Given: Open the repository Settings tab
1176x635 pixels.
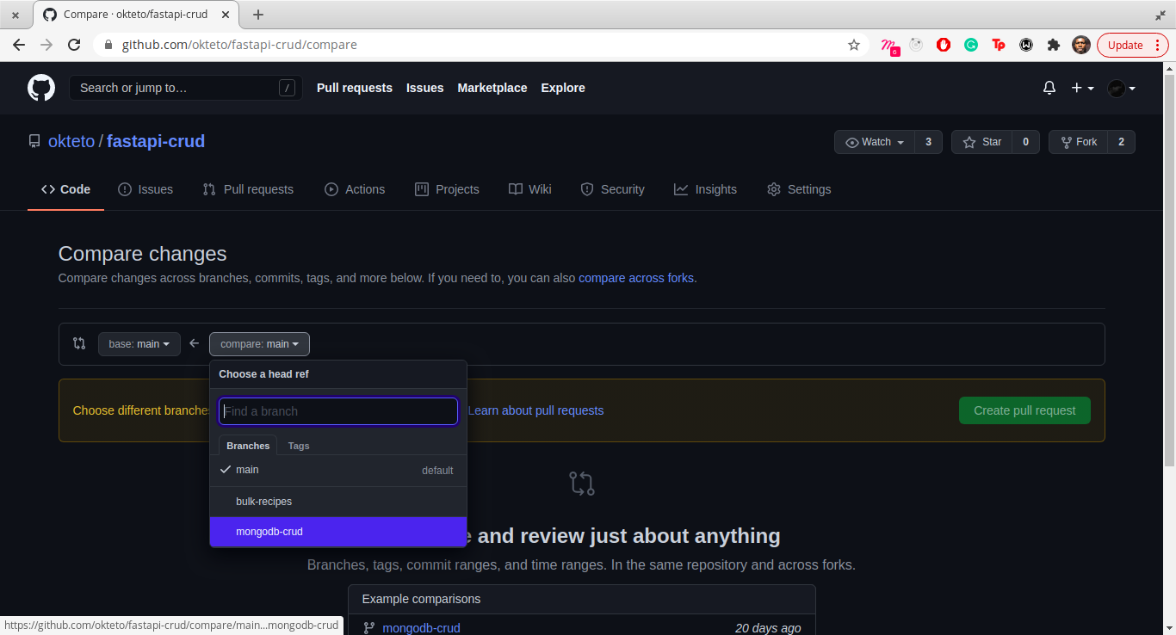Looking at the screenshot, I should click(799, 189).
